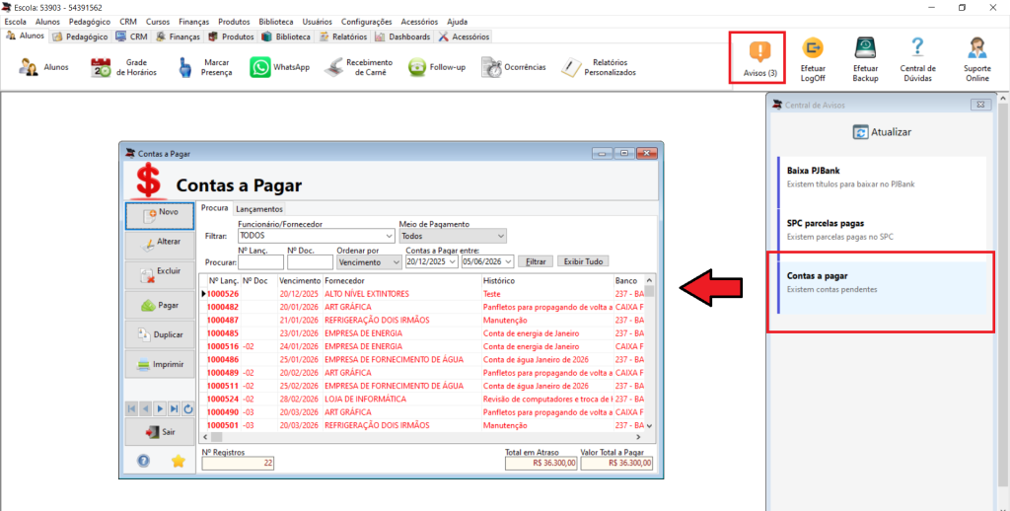Switch to the Lançamentos tab
The width and height of the screenshot is (1010, 511).
tap(259, 209)
